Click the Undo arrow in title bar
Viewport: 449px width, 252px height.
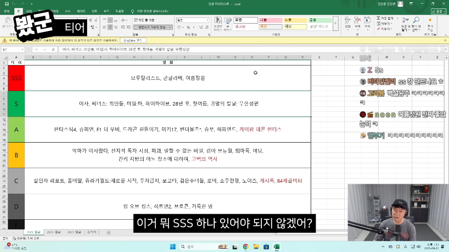tap(13, 4)
